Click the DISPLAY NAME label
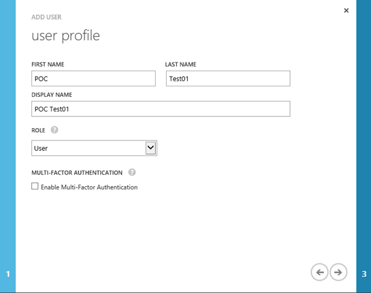The height and width of the screenshot is (293, 371). pos(52,95)
